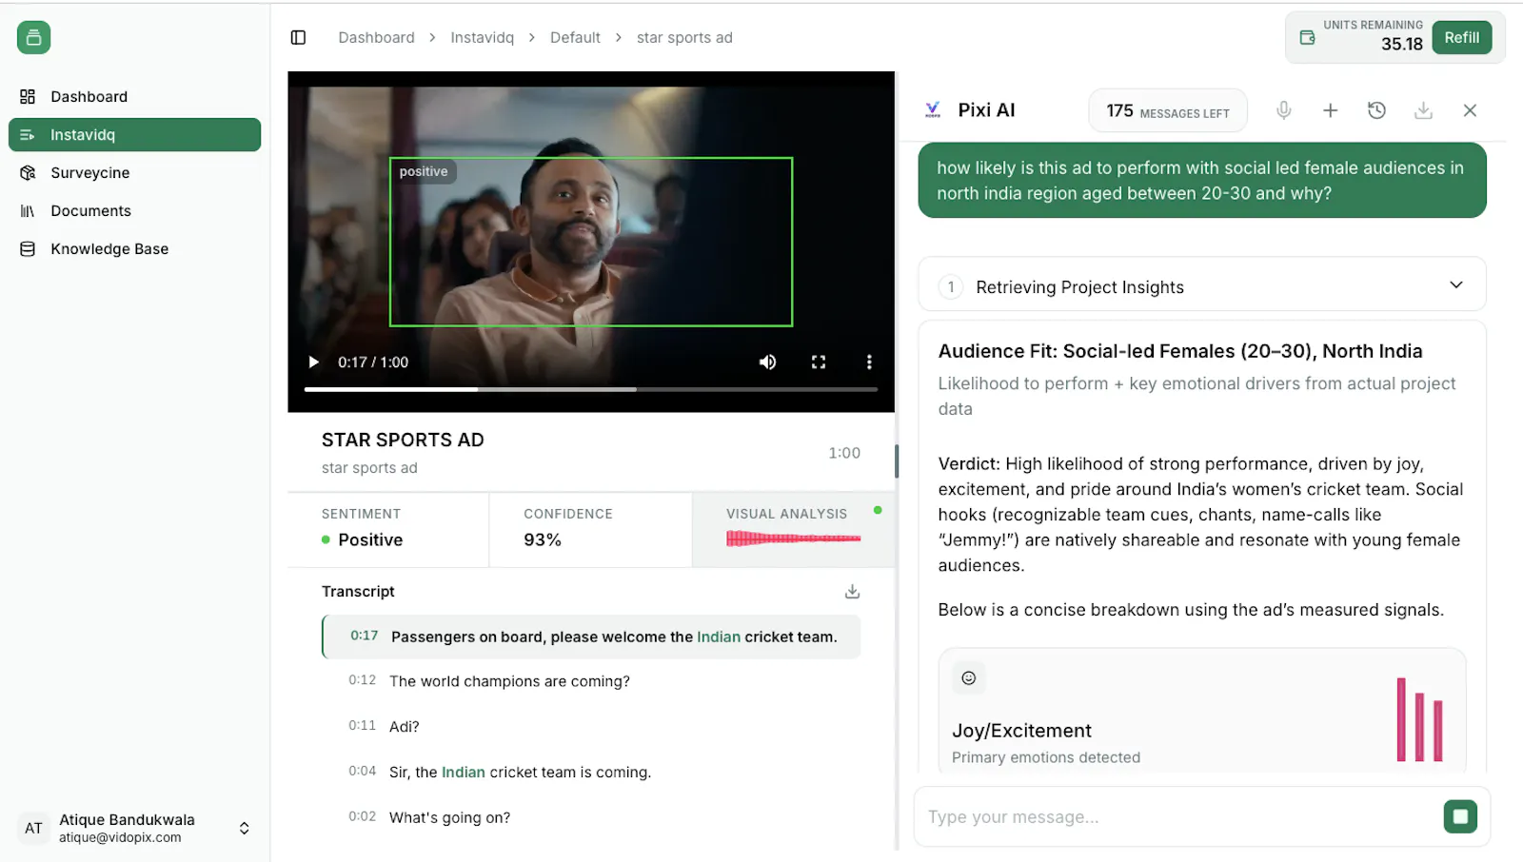
Task: Click the video progress bar
Action: click(x=590, y=389)
